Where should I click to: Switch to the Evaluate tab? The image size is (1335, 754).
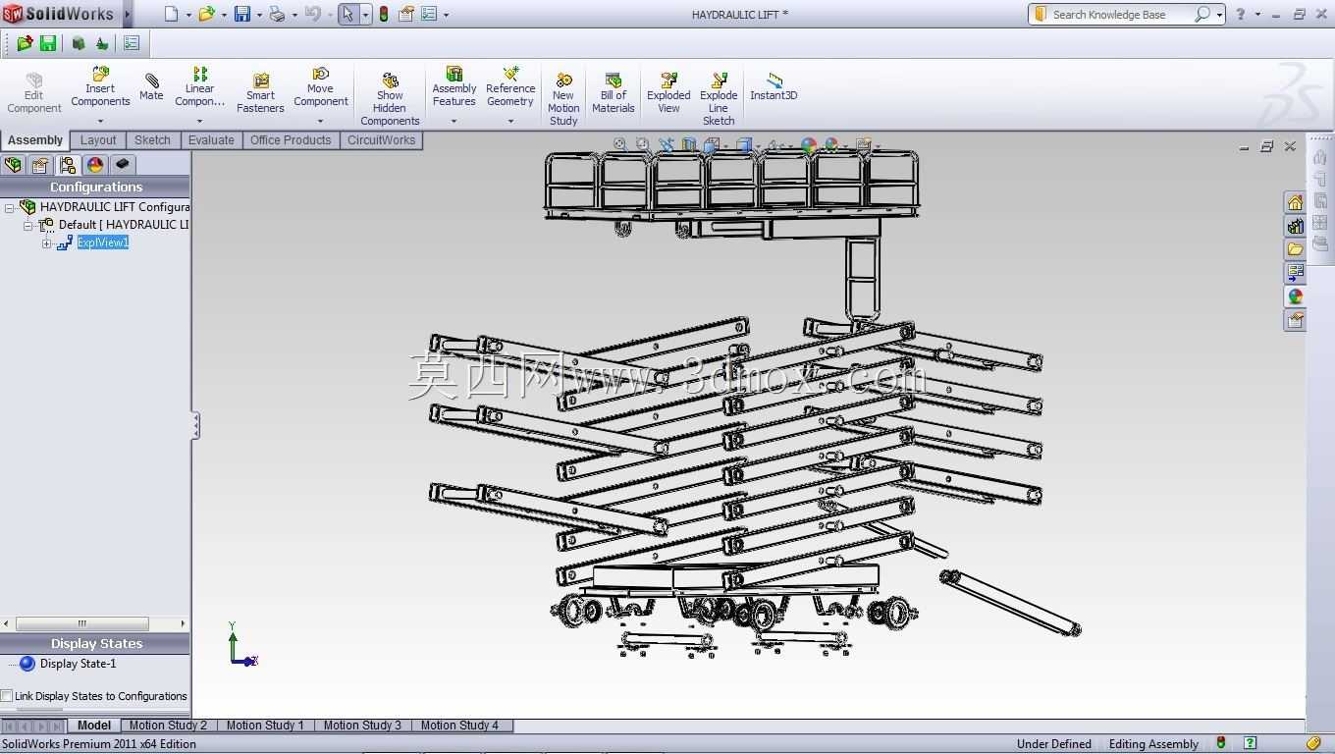pyautogui.click(x=211, y=140)
